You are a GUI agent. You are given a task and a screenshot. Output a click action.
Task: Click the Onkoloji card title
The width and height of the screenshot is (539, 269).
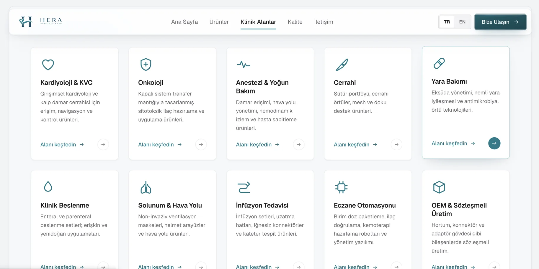coord(151,82)
